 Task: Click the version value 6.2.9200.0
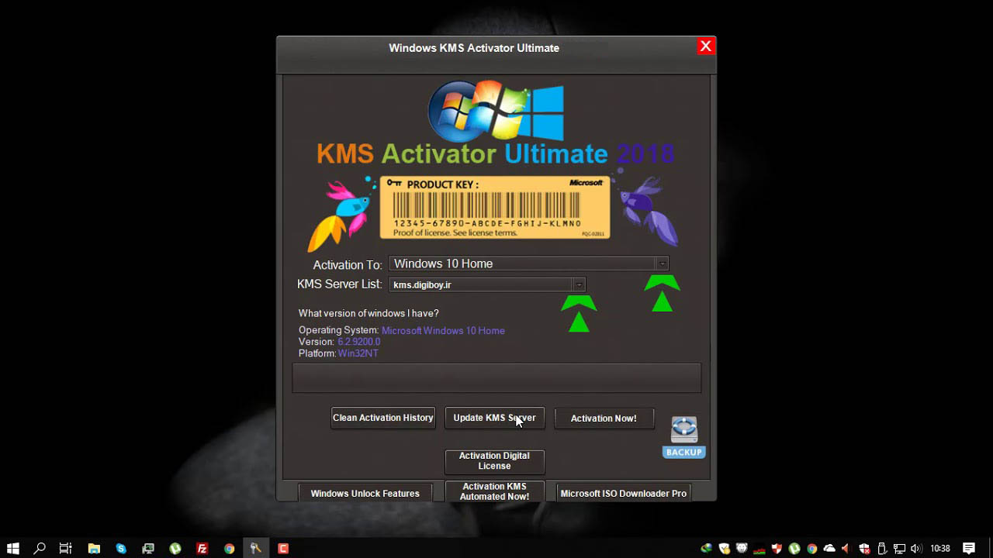(x=358, y=342)
